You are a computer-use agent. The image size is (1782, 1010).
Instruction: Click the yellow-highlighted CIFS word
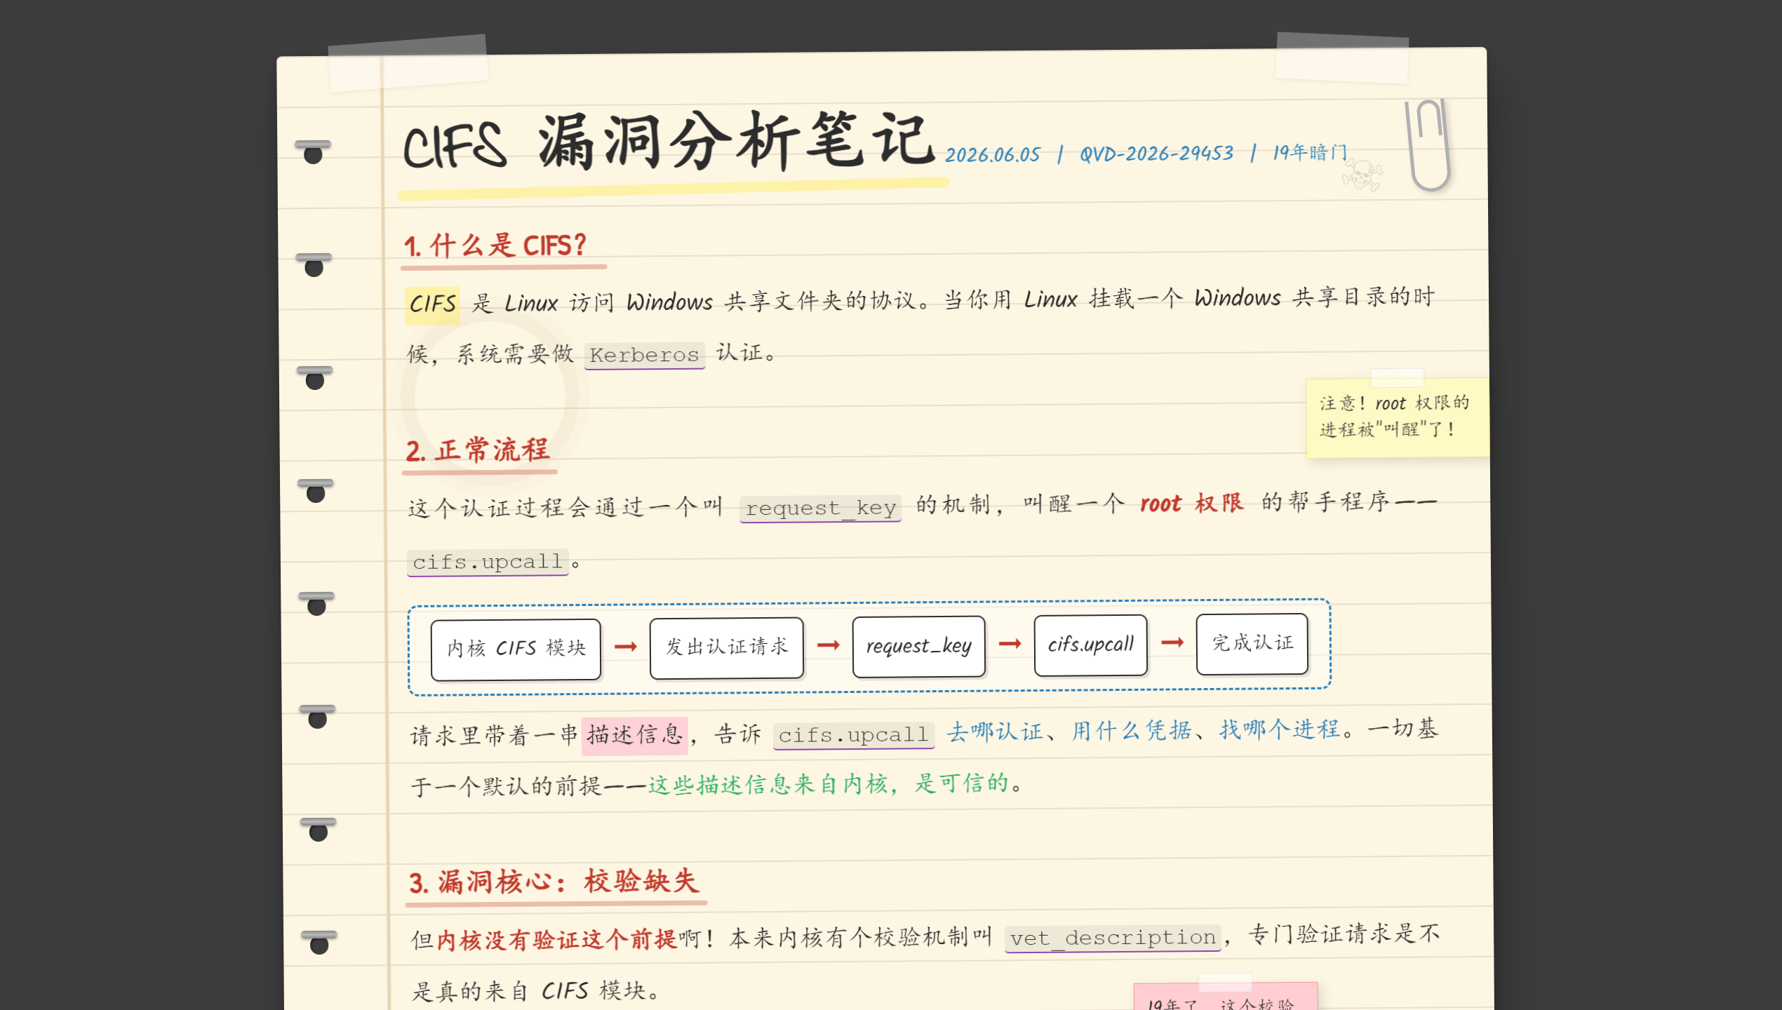[x=432, y=304]
